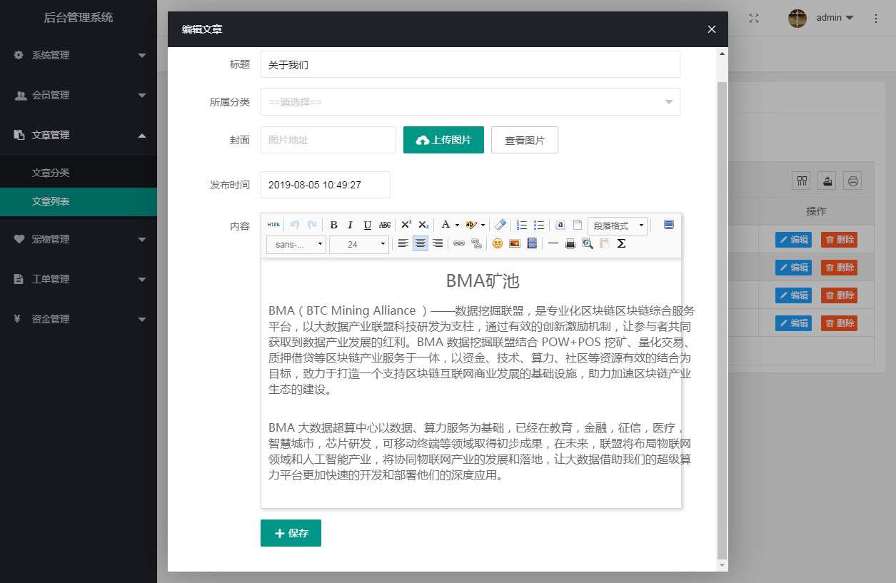Expand the 会员管理 sidebar menu

(x=79, y=95)
